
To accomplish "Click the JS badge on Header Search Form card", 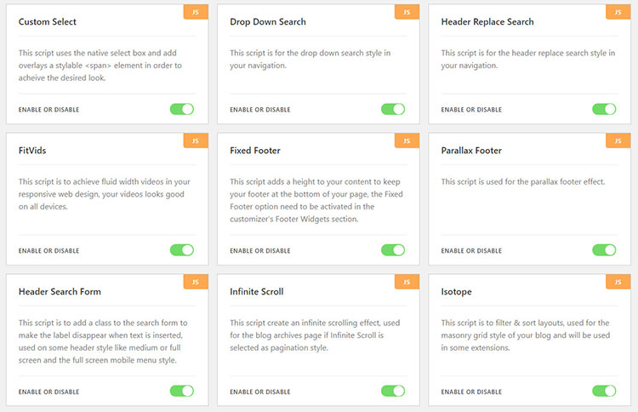I will point(195,282).
